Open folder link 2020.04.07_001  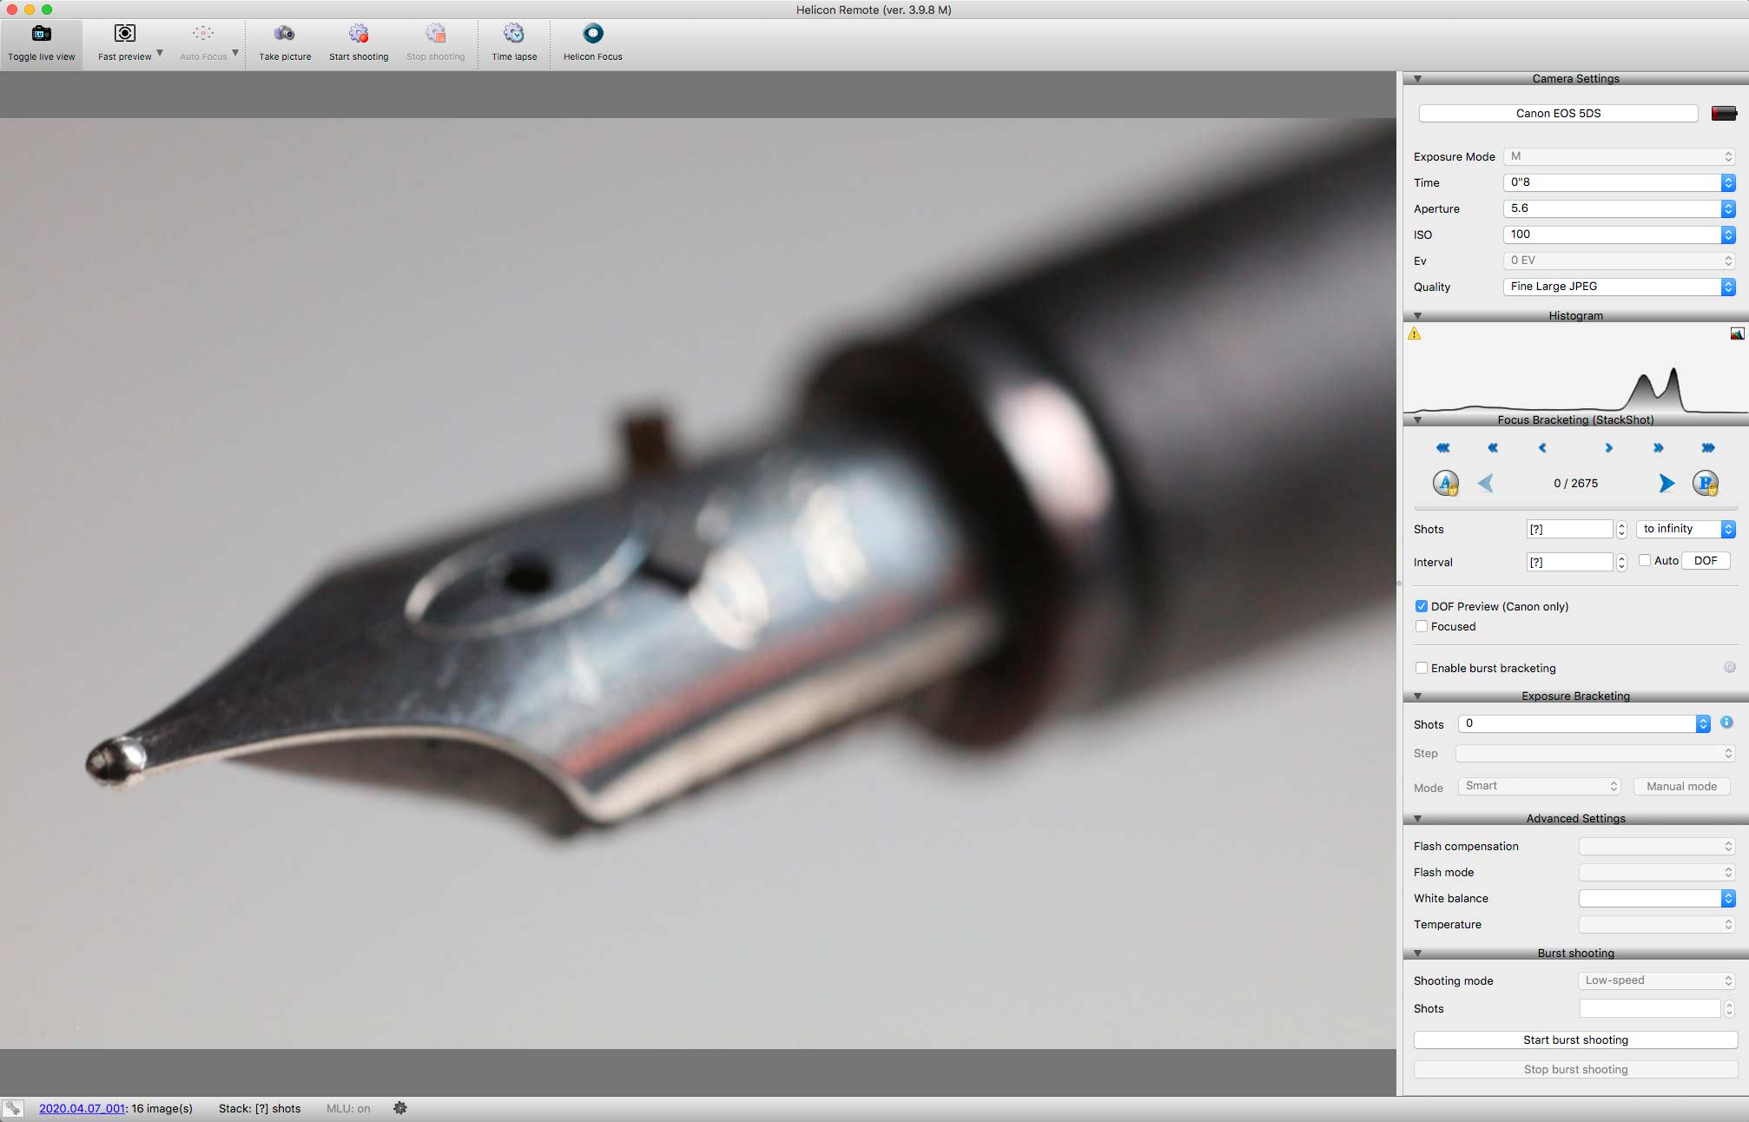pos(82,1109)
